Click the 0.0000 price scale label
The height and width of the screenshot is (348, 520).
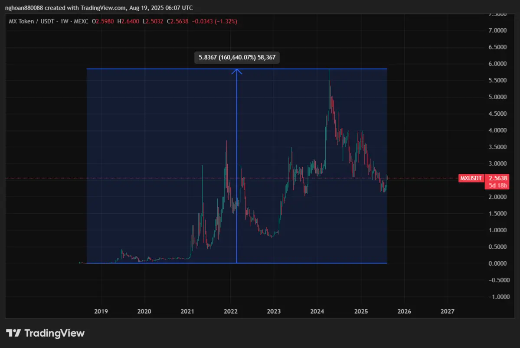pyautogui.click(x=498, y=263)
